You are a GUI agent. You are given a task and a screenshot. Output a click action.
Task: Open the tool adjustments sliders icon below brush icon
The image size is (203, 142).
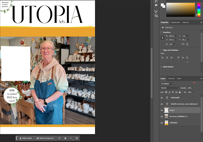tap(156, 16)
